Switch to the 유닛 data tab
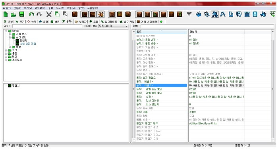Screen dimensions: 278x149 8,21
